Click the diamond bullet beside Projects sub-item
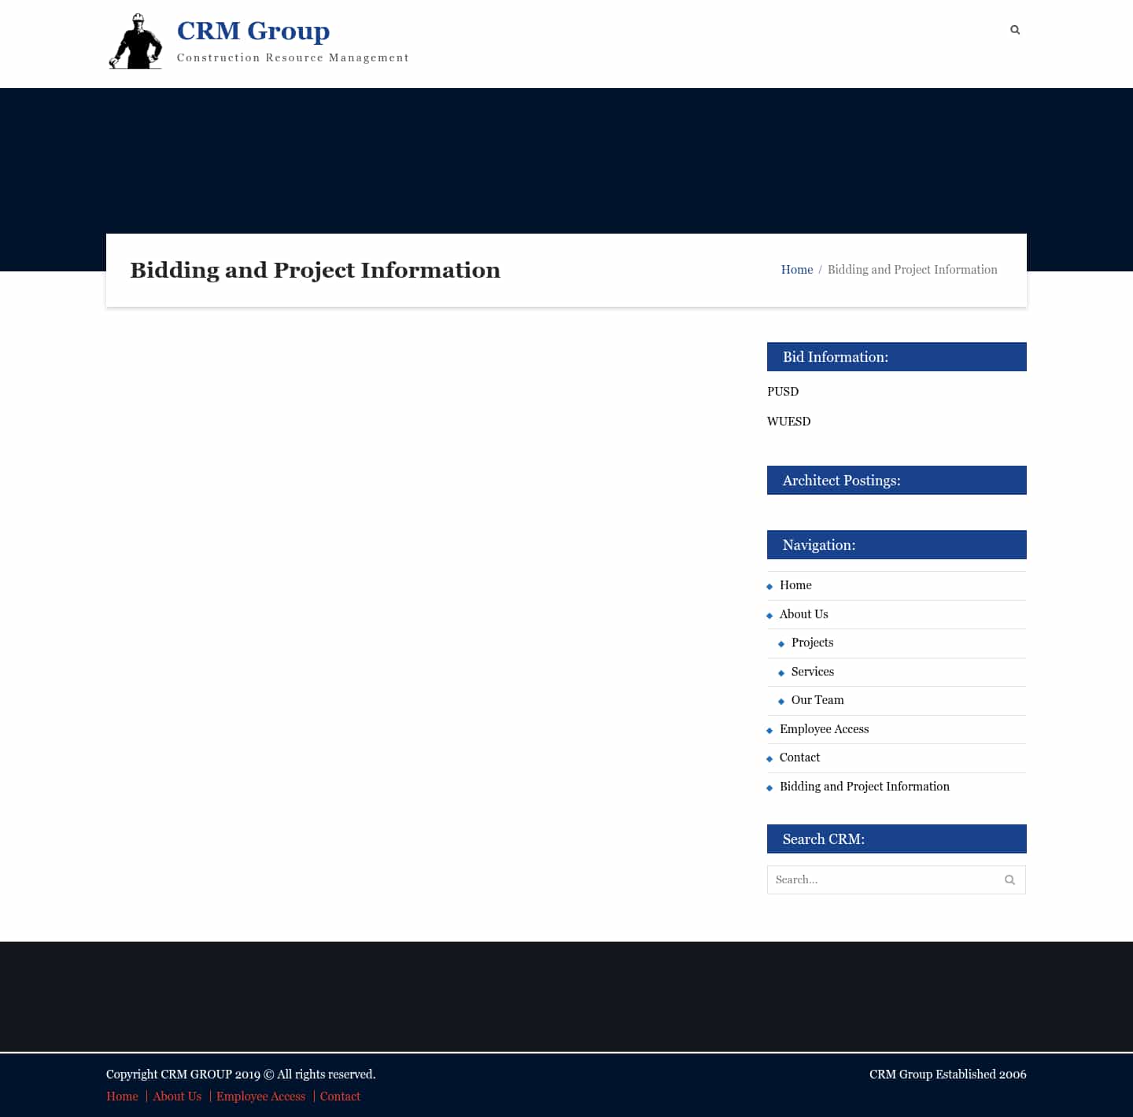 click(781, 643)
